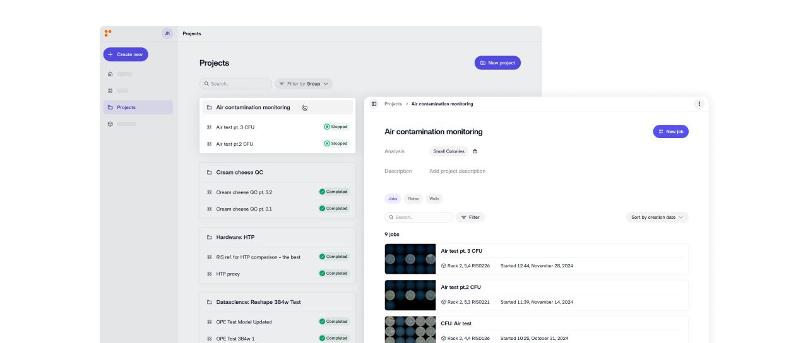Open the cube icon item in sidebar
The height and width of the screenshot is (343, 808).
(x=110, y=124)
